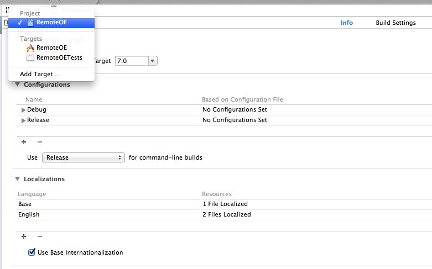Click Debug's No Configurations Set cell

coord(235,109)
